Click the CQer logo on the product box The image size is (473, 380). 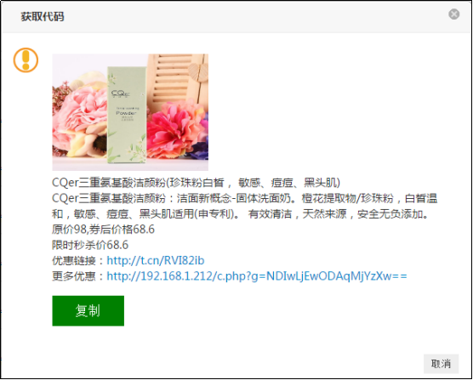[x=120, y=94]
